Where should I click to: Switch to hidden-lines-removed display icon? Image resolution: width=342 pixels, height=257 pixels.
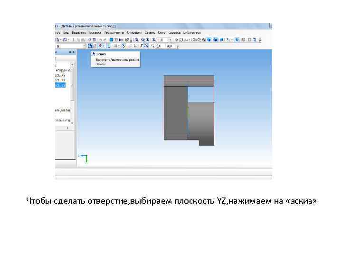(x=199, y=40)
